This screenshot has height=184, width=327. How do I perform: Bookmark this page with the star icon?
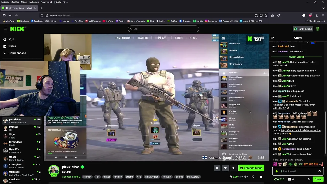click(266, 15)
